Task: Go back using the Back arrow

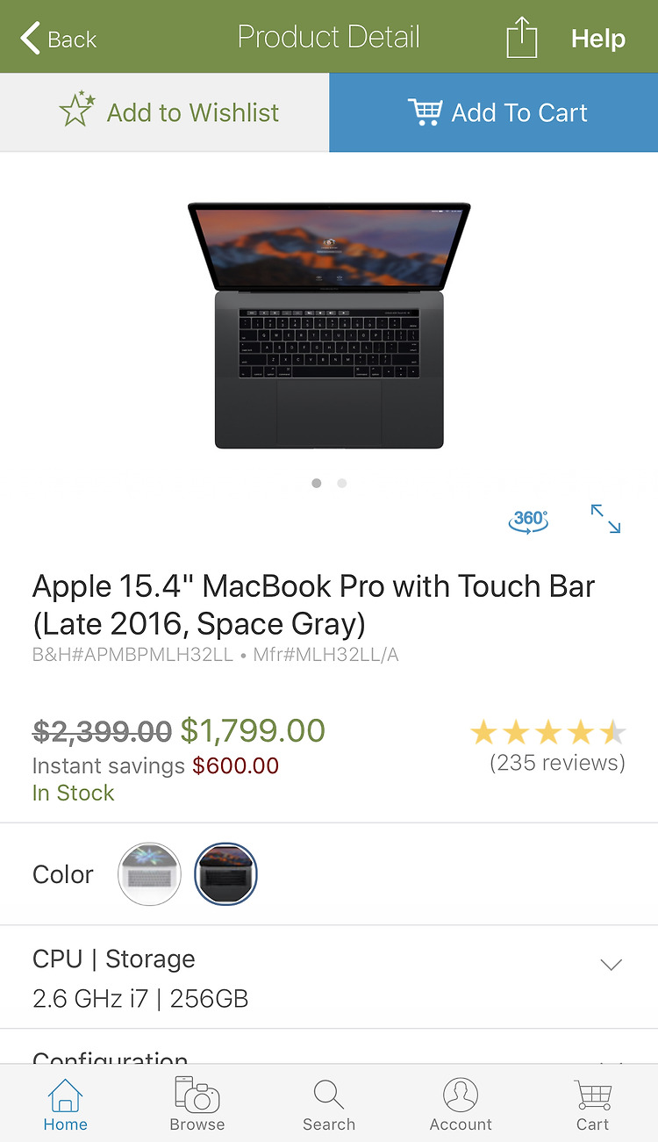Action: point(58,39)
